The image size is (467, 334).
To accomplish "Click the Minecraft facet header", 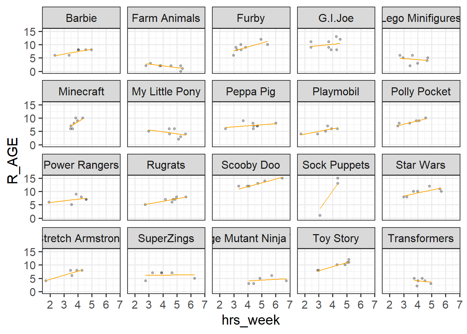I will [x=81, y=91].
